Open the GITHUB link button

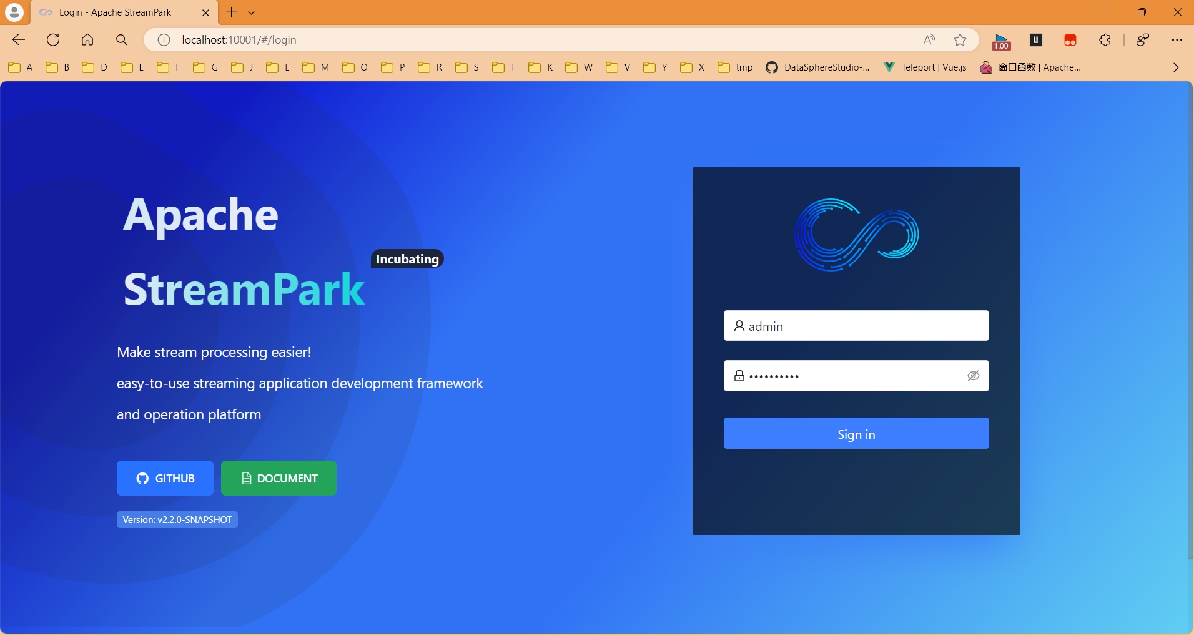(x=165, y=478)
